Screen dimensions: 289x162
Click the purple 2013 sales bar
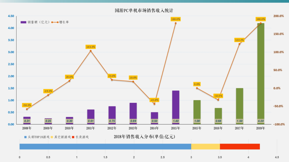(x=133, y=114)
